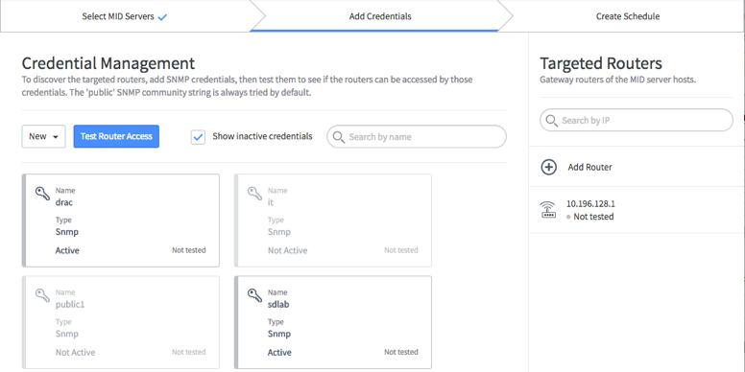The width and height of the screenshot is (745, 372).
Task: Focus the Search by name field
Action: click(x=417, y=137)
